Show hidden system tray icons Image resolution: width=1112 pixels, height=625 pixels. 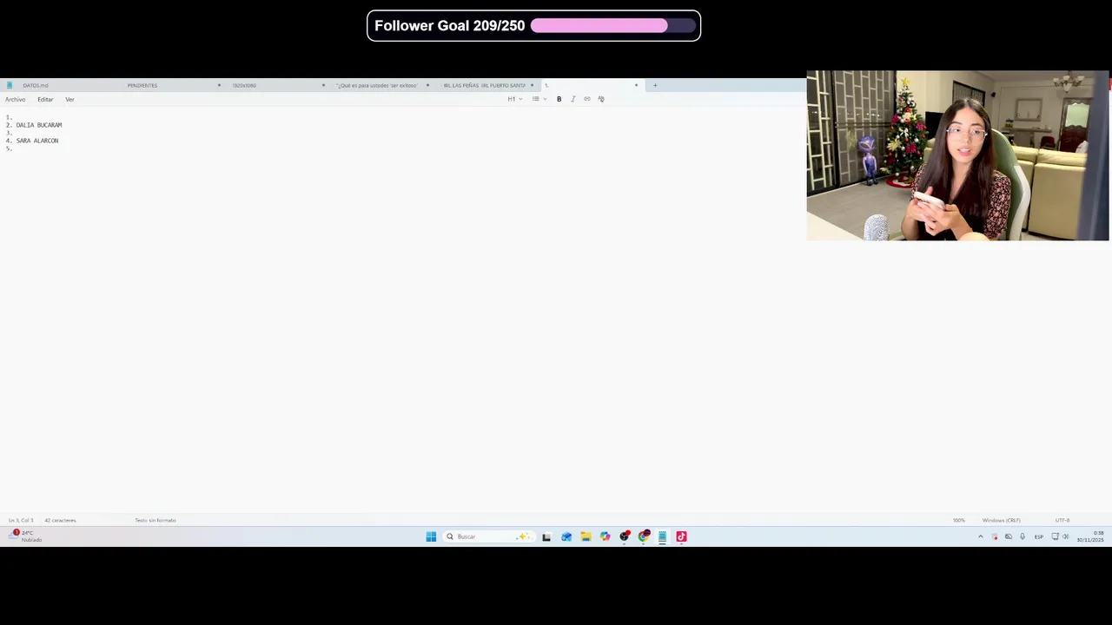tap(981, 536)
